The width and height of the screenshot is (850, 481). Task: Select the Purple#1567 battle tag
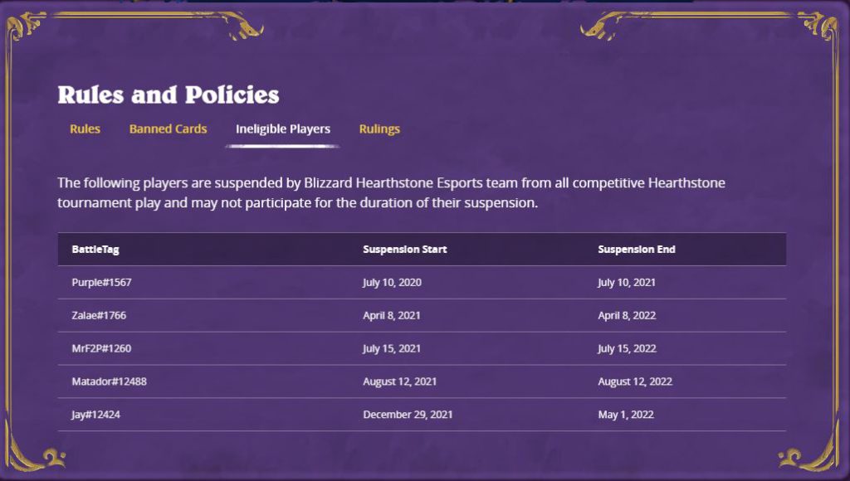pos(100,282)
